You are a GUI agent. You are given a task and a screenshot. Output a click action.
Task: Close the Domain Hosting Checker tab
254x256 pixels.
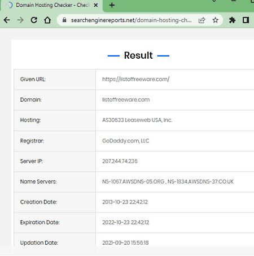pos(96,5)
